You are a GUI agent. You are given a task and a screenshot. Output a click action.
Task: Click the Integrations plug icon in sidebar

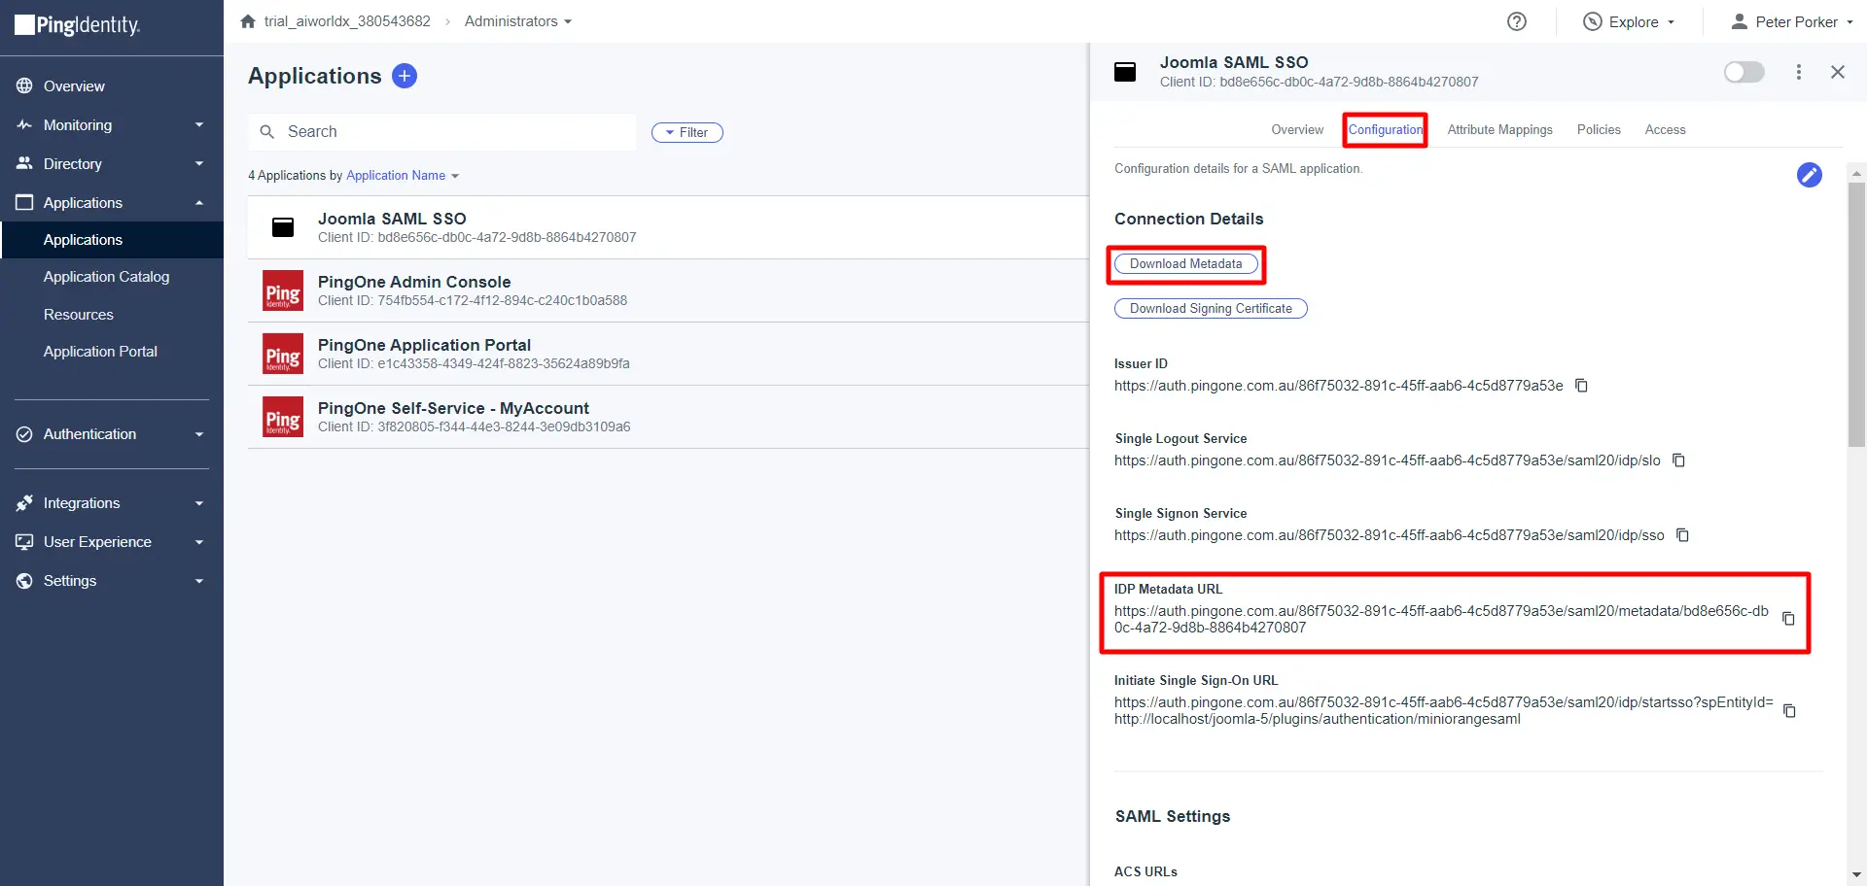24,503
